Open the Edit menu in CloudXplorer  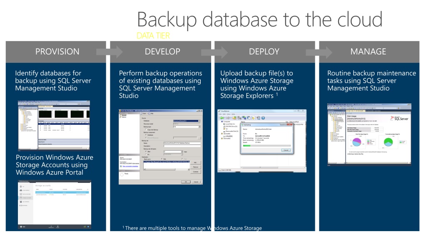click(x=224, y=114)
